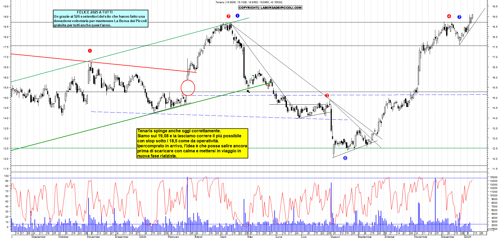This screenshot has height=238, width=498.
Task: Click the small black arrow near May low
Action: coord(248,91)
